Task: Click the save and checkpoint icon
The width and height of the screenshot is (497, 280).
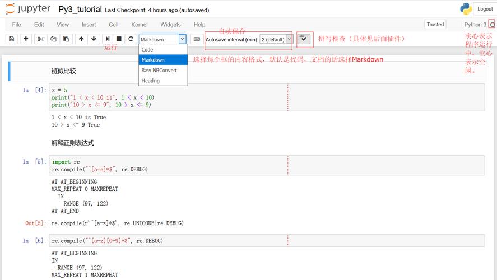Action: (x=12, y=39)
